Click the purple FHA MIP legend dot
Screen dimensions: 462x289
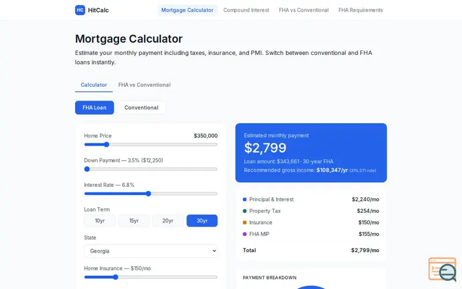[x=244, y=234]
